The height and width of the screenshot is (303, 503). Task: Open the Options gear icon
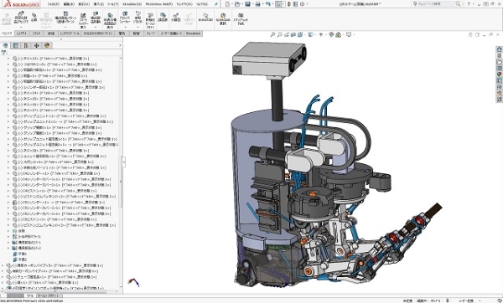point(303,4)
